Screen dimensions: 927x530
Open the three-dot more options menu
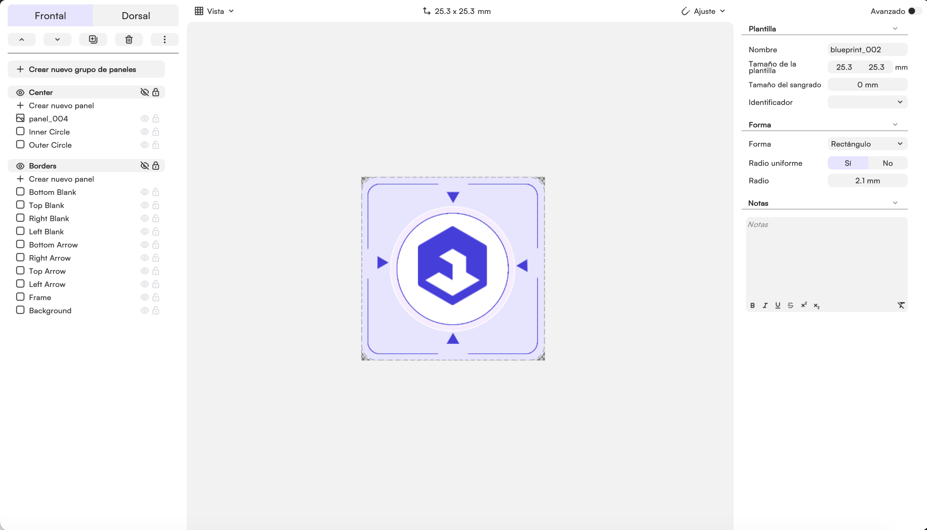click(164, 39)
